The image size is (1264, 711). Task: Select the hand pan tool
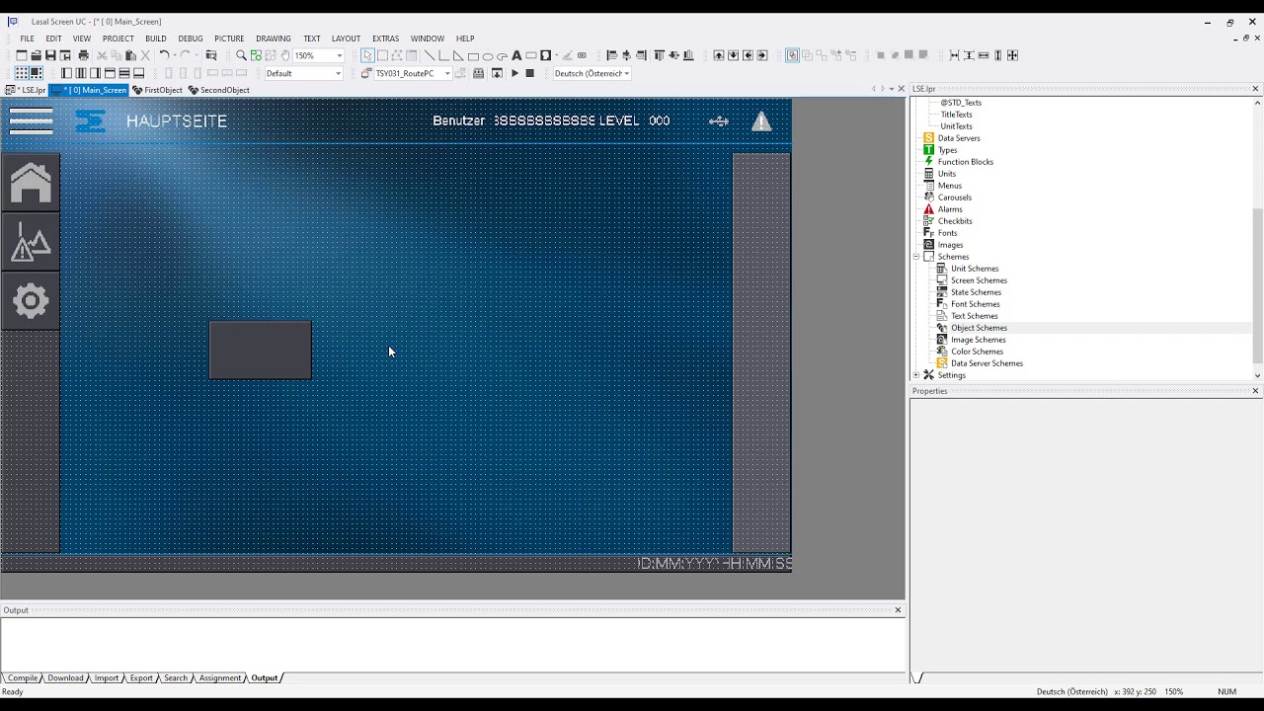[284, 55]
